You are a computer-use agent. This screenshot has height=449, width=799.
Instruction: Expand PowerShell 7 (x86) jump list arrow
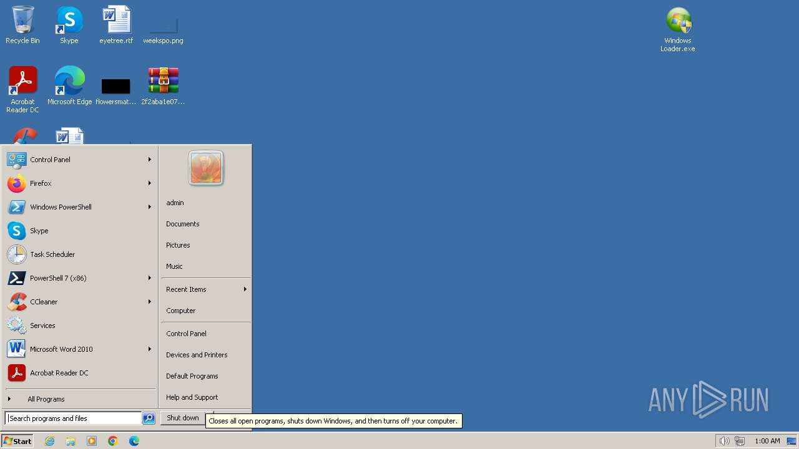150,278
